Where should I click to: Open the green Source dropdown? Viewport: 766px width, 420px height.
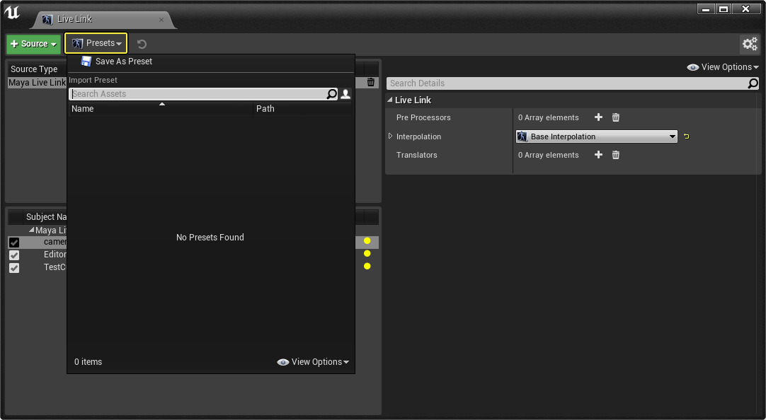[34, 44]
